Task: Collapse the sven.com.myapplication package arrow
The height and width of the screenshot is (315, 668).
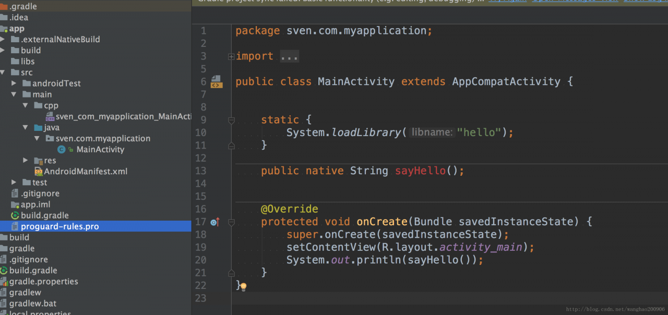Action: coord(37,139)
